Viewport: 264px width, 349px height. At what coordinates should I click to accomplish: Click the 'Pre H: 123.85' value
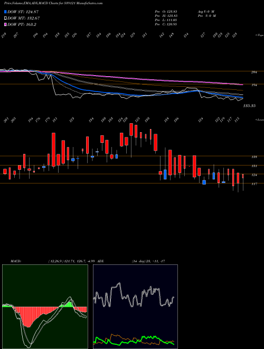click(166, 16)
